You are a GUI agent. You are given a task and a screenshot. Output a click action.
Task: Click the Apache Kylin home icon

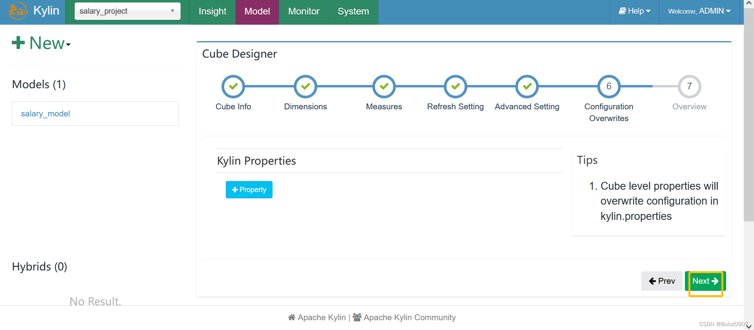(x=291, y=317)
